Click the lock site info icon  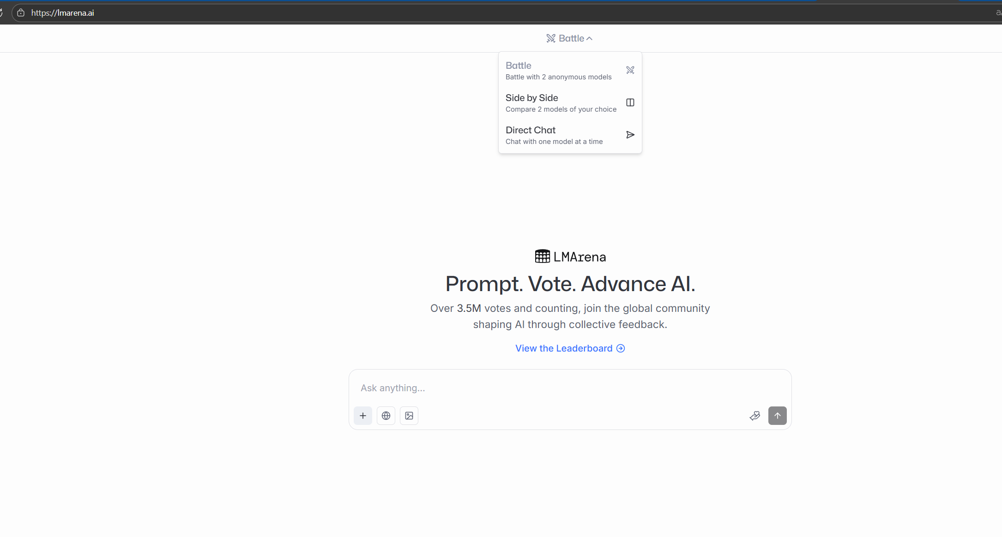tap(21, 13)
